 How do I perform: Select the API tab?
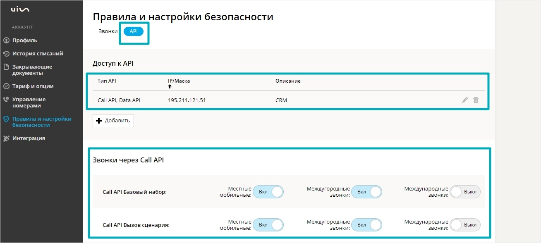134,31
